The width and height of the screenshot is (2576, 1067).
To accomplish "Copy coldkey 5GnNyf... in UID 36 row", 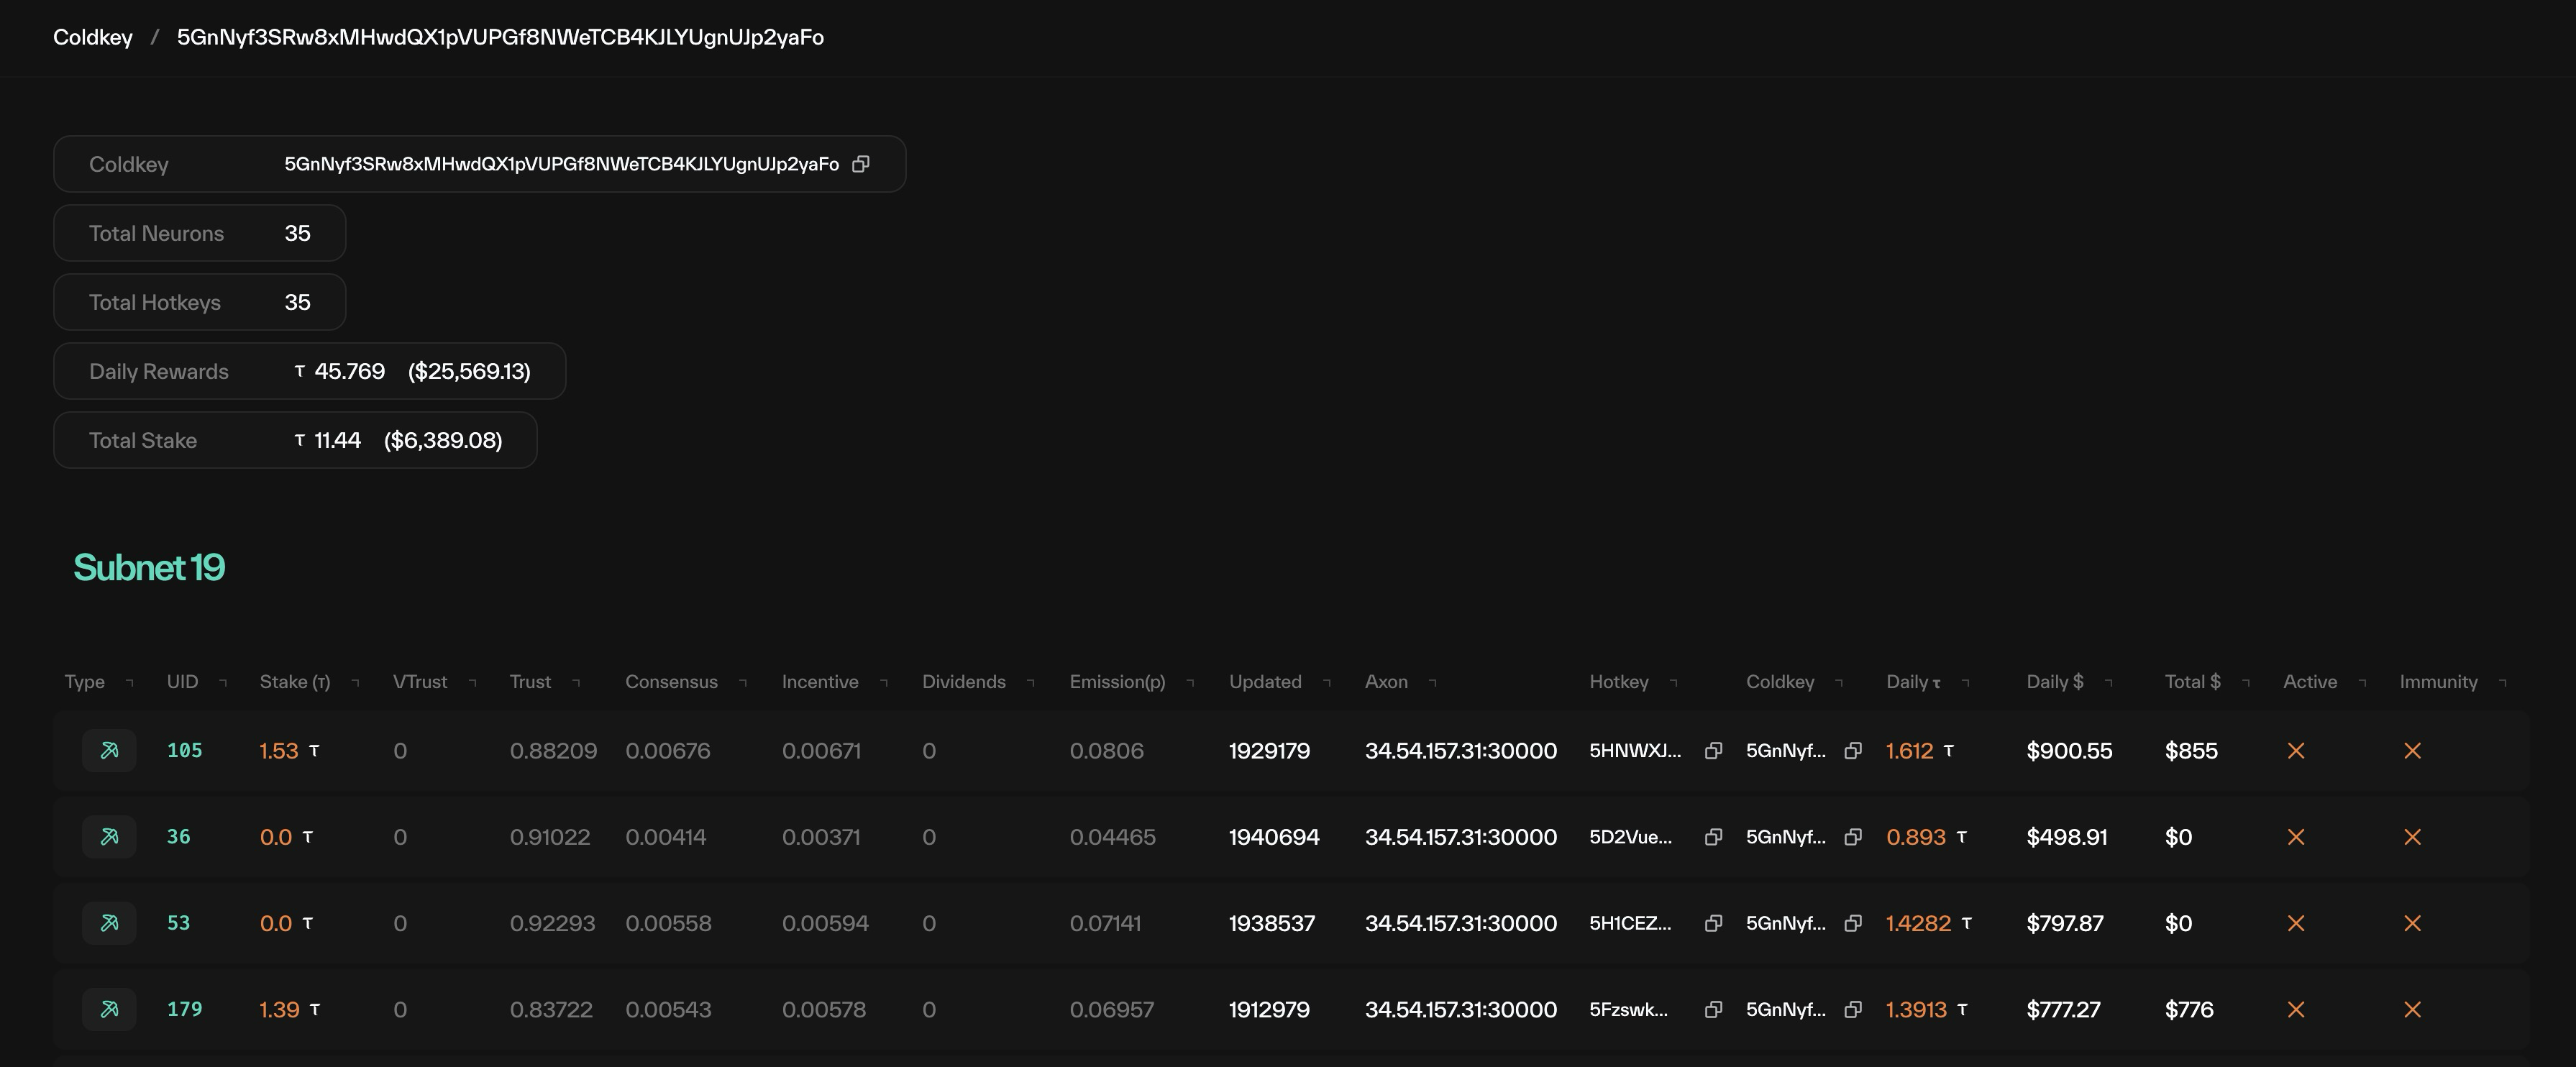I will click(1853, 837).
